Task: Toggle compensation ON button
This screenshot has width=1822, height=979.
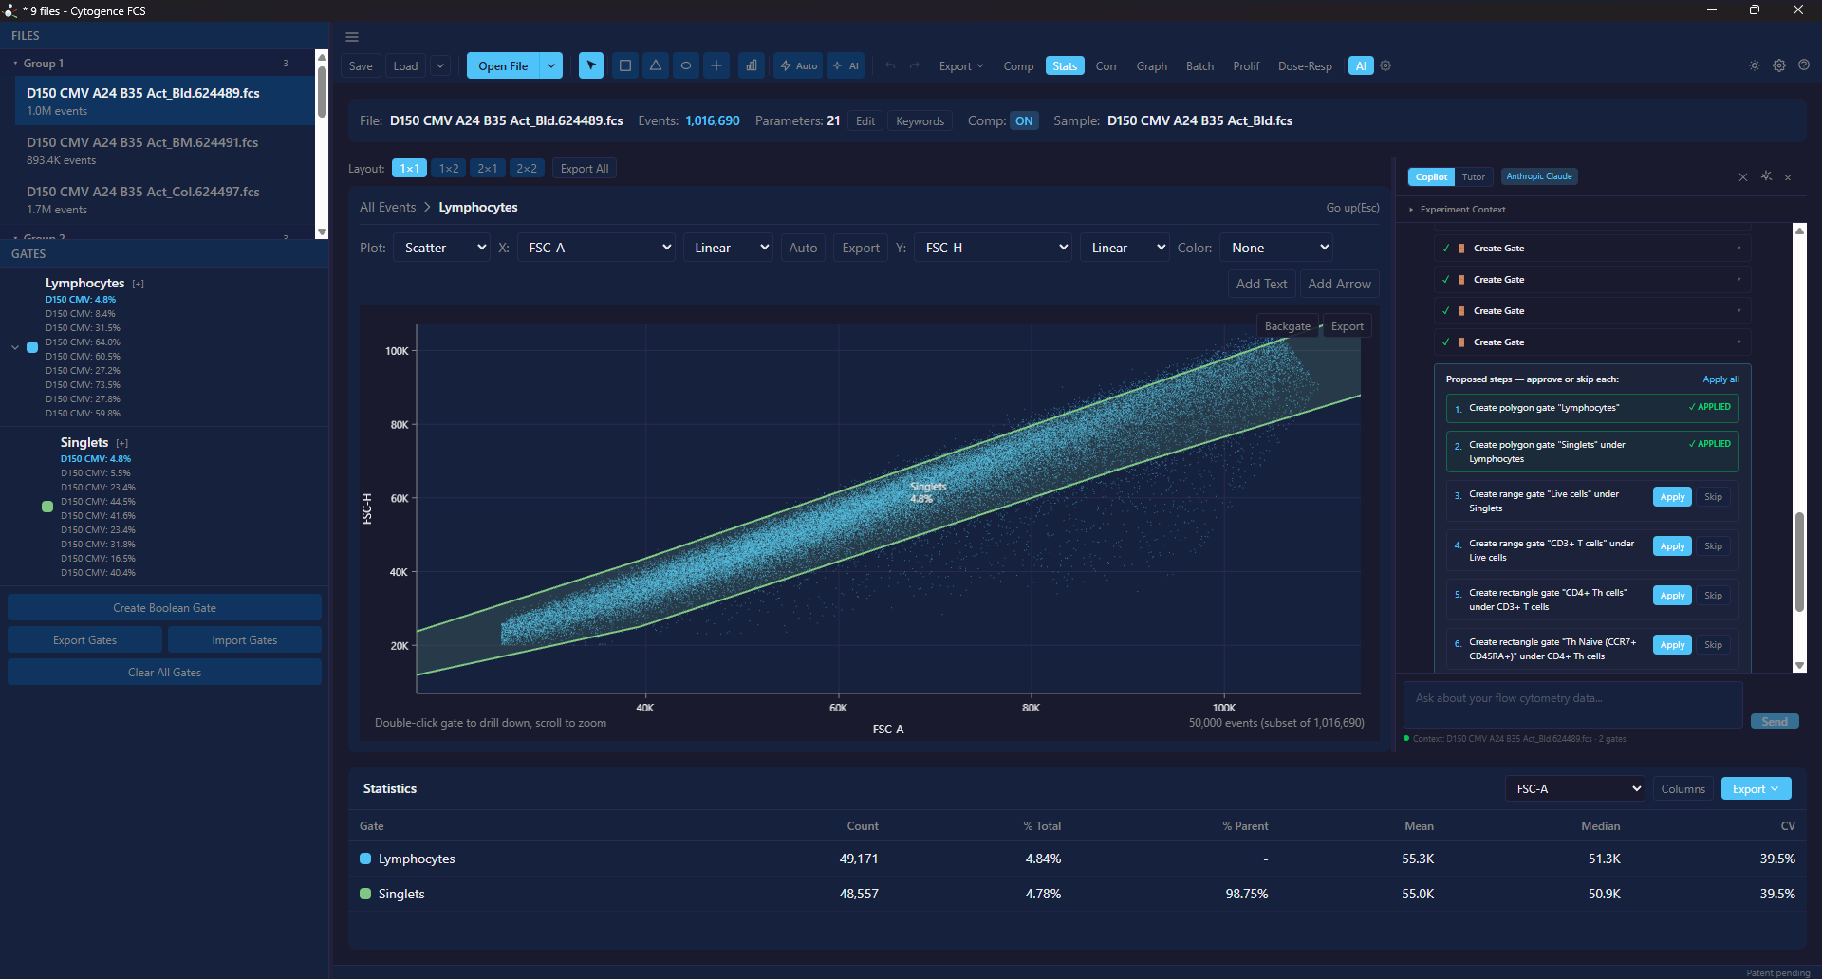Action: coord(1024,120)
